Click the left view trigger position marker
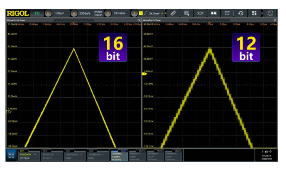The image size is (286, 169). point(74,23)
